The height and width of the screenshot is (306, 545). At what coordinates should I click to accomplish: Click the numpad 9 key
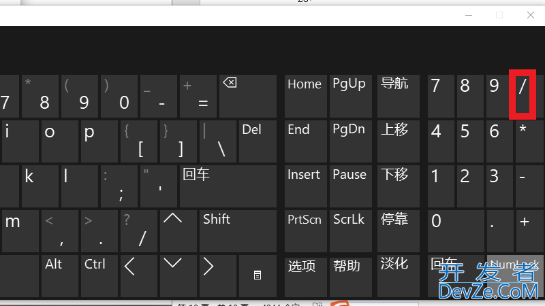coord(500,96)
